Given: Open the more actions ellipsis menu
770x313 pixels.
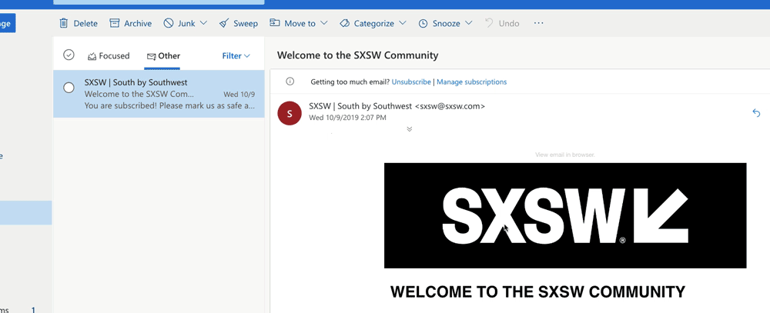Looking at the screenshot, I should coord(538,23).
